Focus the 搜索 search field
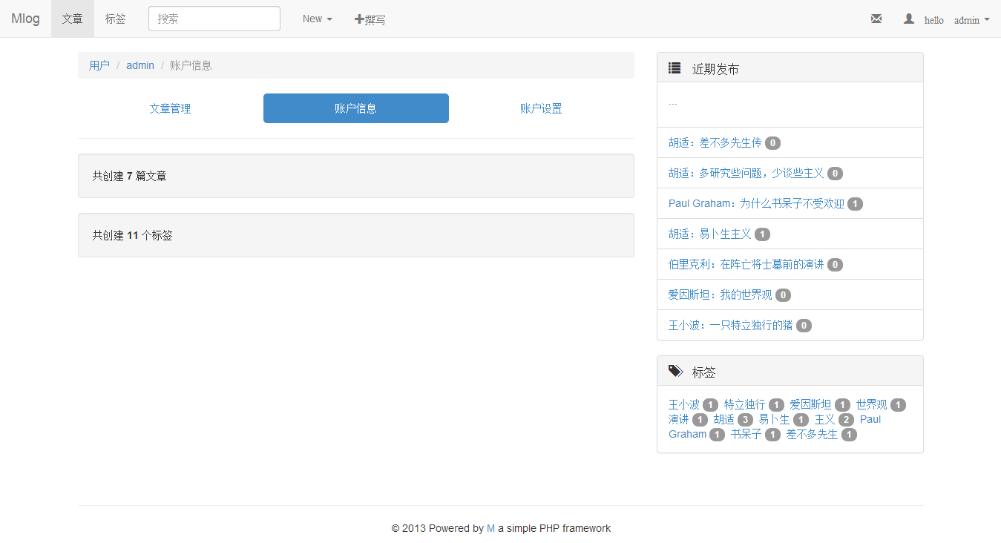 pyautogui.click(x=214, y=19)
